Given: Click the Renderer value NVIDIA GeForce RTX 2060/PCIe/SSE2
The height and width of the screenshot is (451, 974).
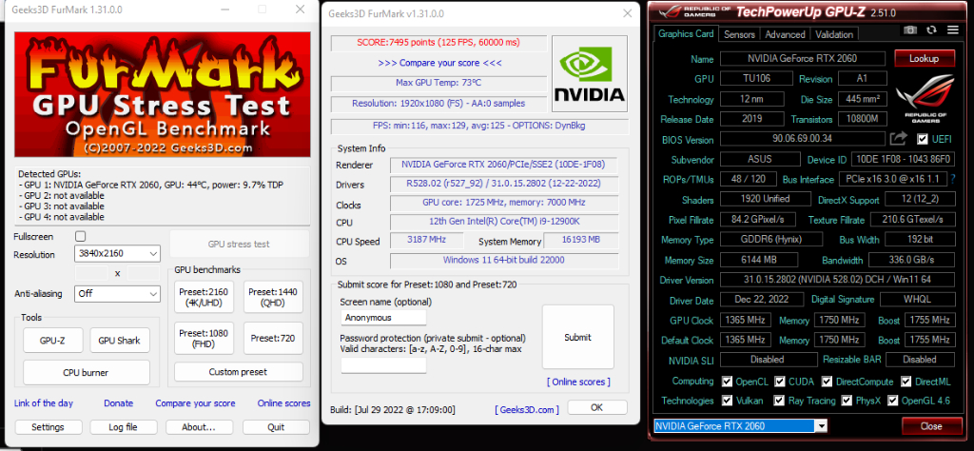Looking at the screenshot, I should coord(504,165).
